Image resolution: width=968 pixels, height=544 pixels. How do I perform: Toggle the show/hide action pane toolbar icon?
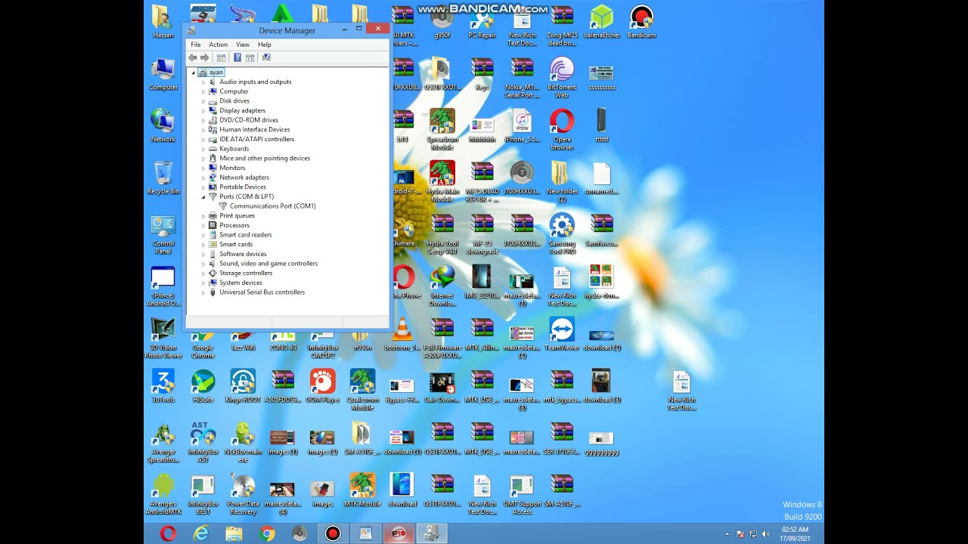tap(250, 57)
